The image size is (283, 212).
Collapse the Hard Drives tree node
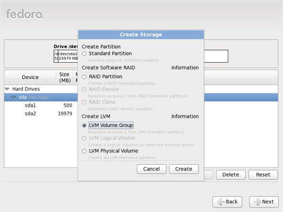click(7, 89)
